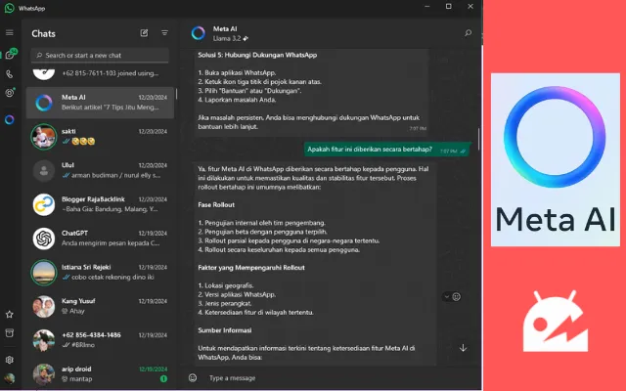Click the 'Sumber Informasi' heading
This screenshot has width=626, height=391.
click(x=224, y=330)
